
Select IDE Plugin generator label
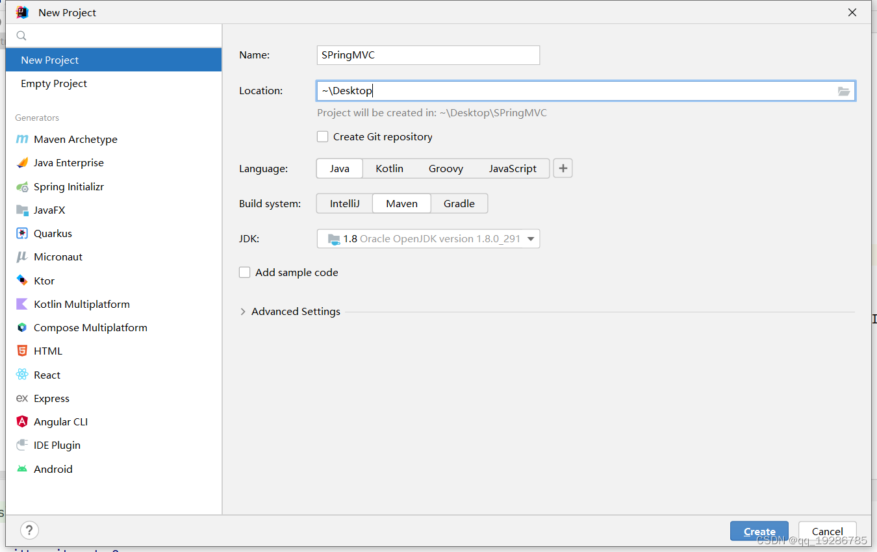57,445
